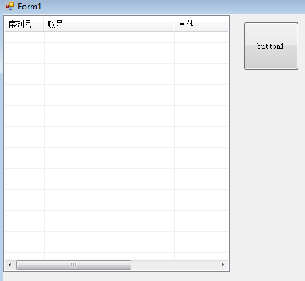Click the 账号 column header

click(x=109, y=24)
